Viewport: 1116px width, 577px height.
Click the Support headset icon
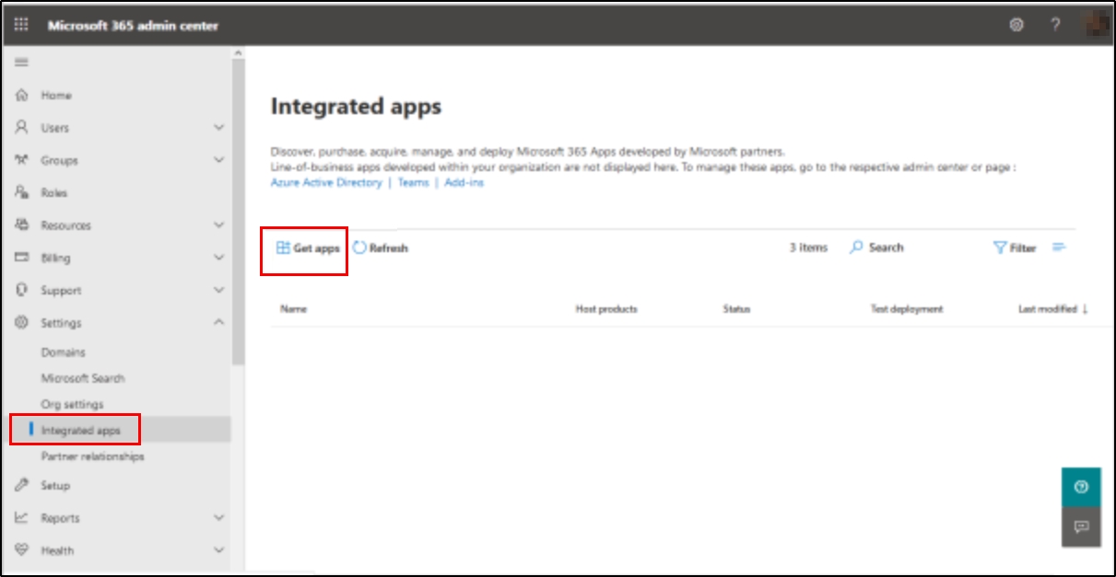21,290
